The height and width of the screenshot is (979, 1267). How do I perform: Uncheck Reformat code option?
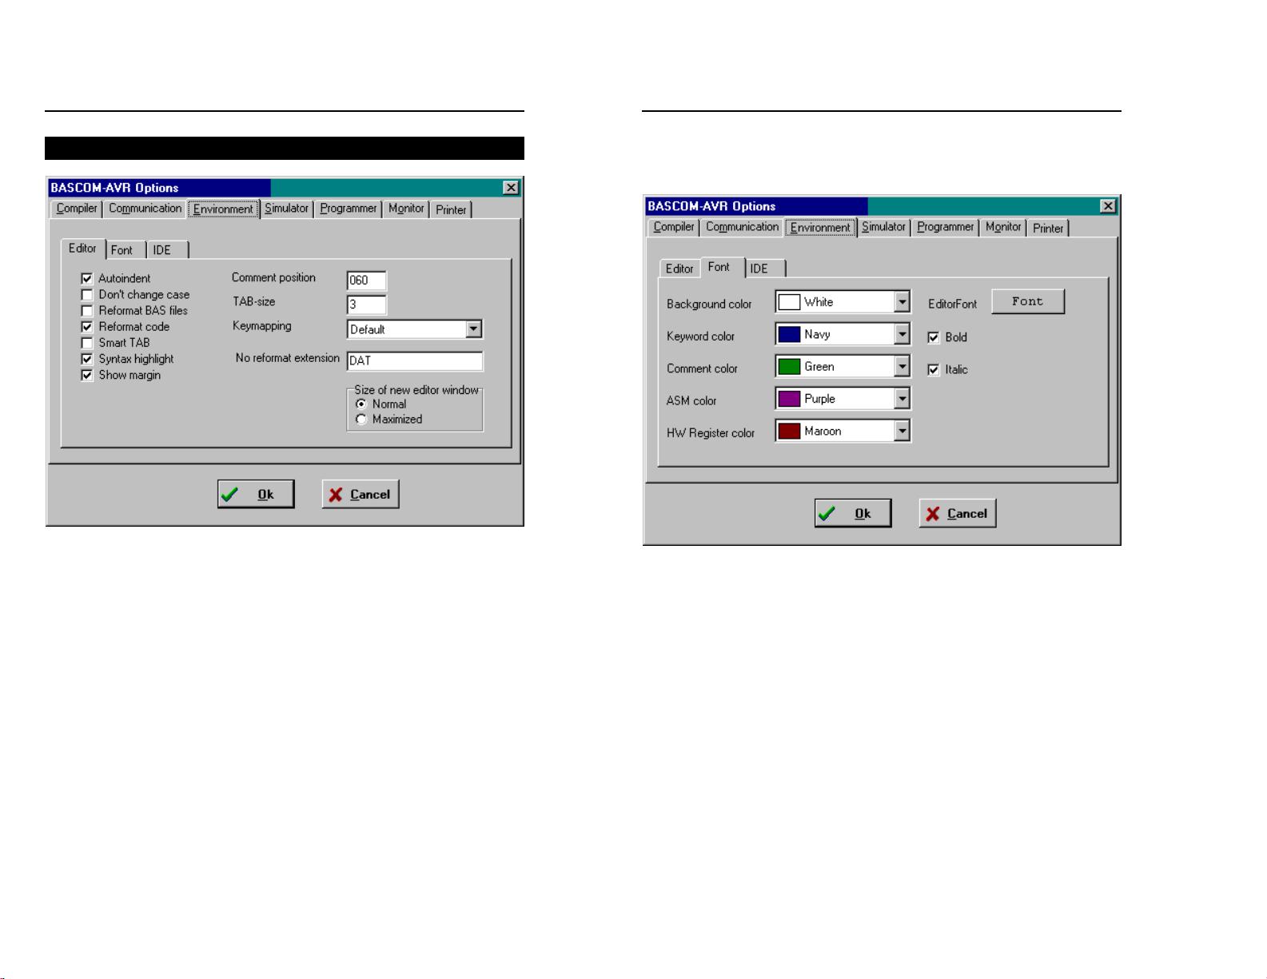click(87, 327)
